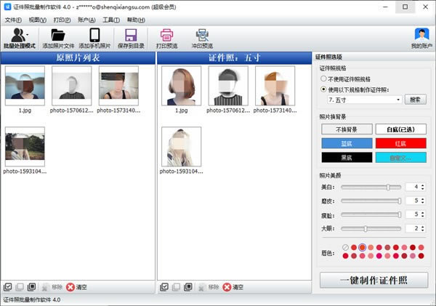
Task: Open 打印预览 printer icon
Action: (x=166, y=36)
